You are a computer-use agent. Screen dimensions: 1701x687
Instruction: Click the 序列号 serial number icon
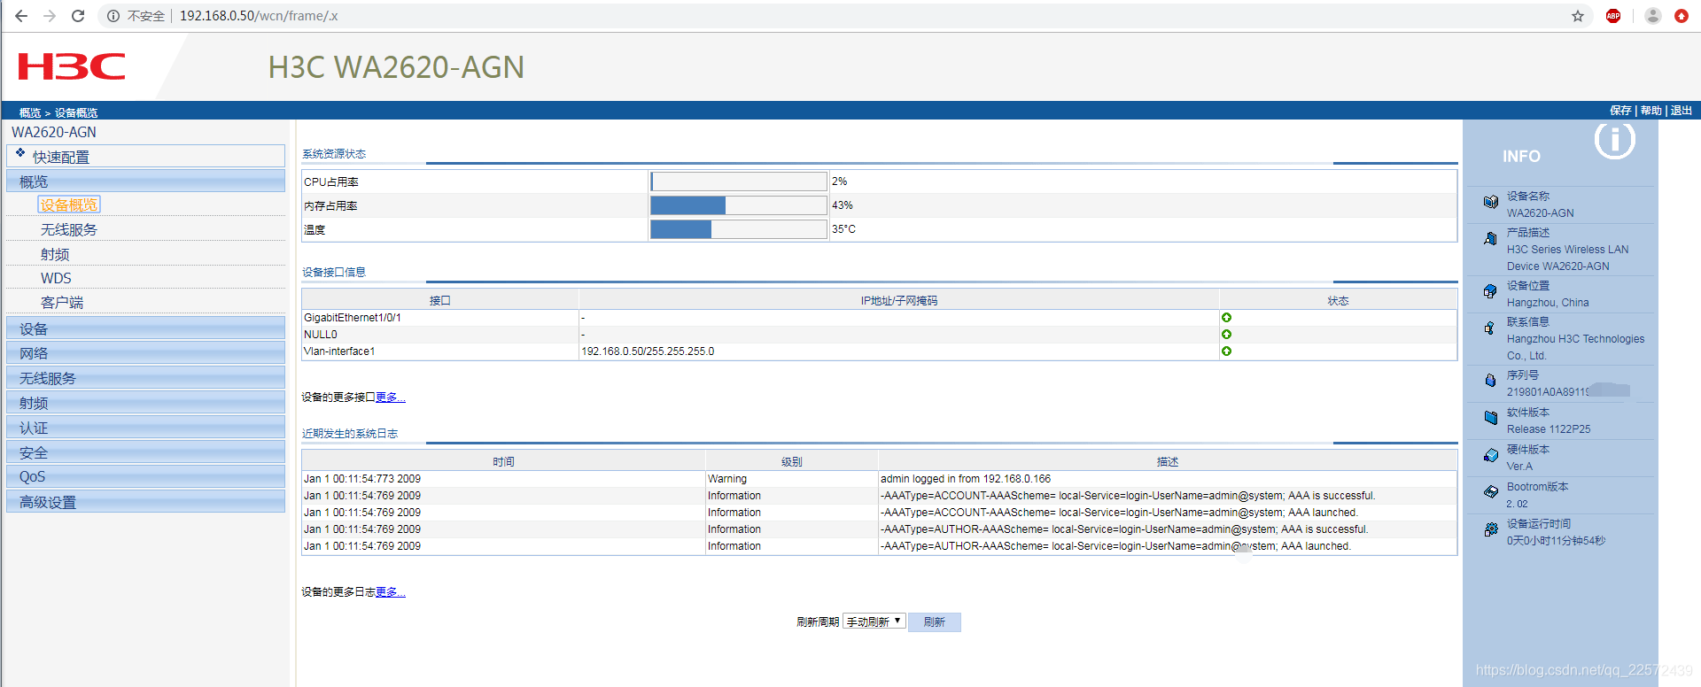1491,381
